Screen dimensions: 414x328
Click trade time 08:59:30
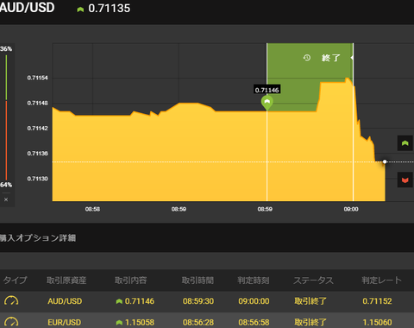198,301
